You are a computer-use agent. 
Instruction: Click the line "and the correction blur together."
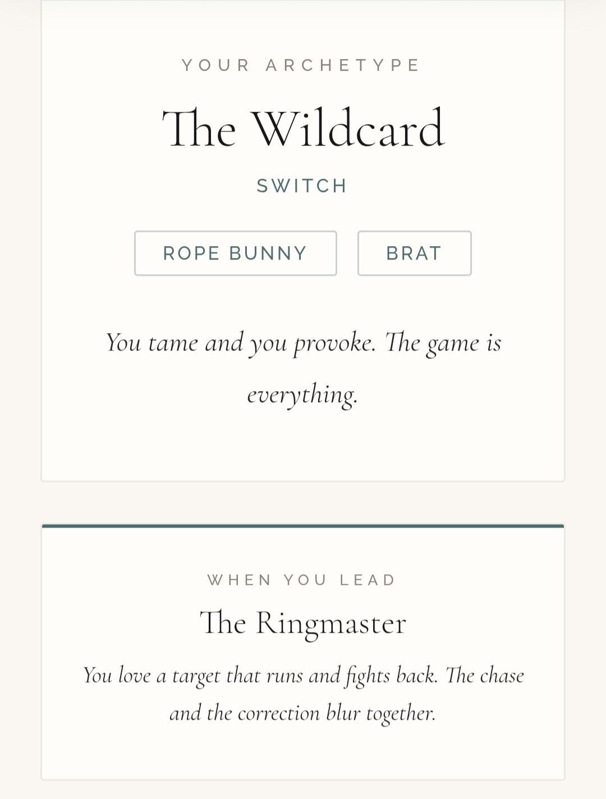[302, 713]
